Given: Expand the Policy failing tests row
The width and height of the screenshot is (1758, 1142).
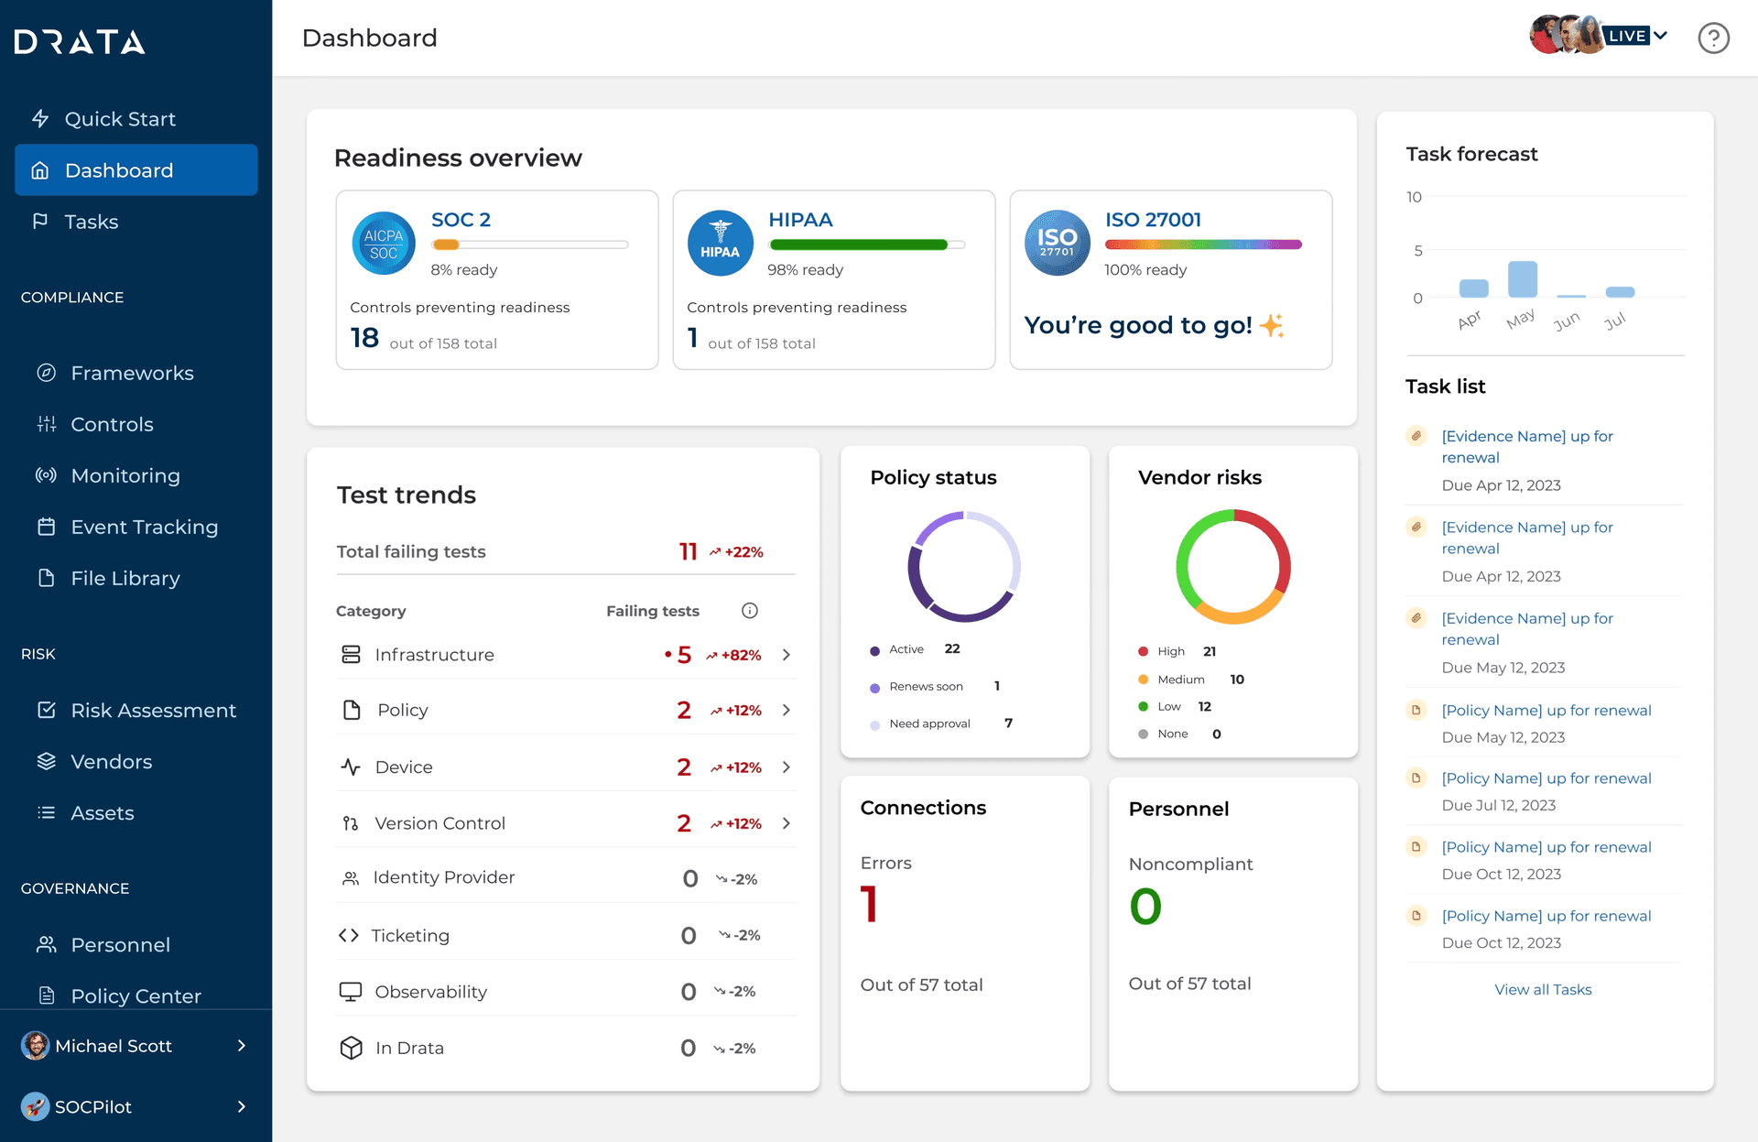Looking at the screenshot, I should coord(786,710).
